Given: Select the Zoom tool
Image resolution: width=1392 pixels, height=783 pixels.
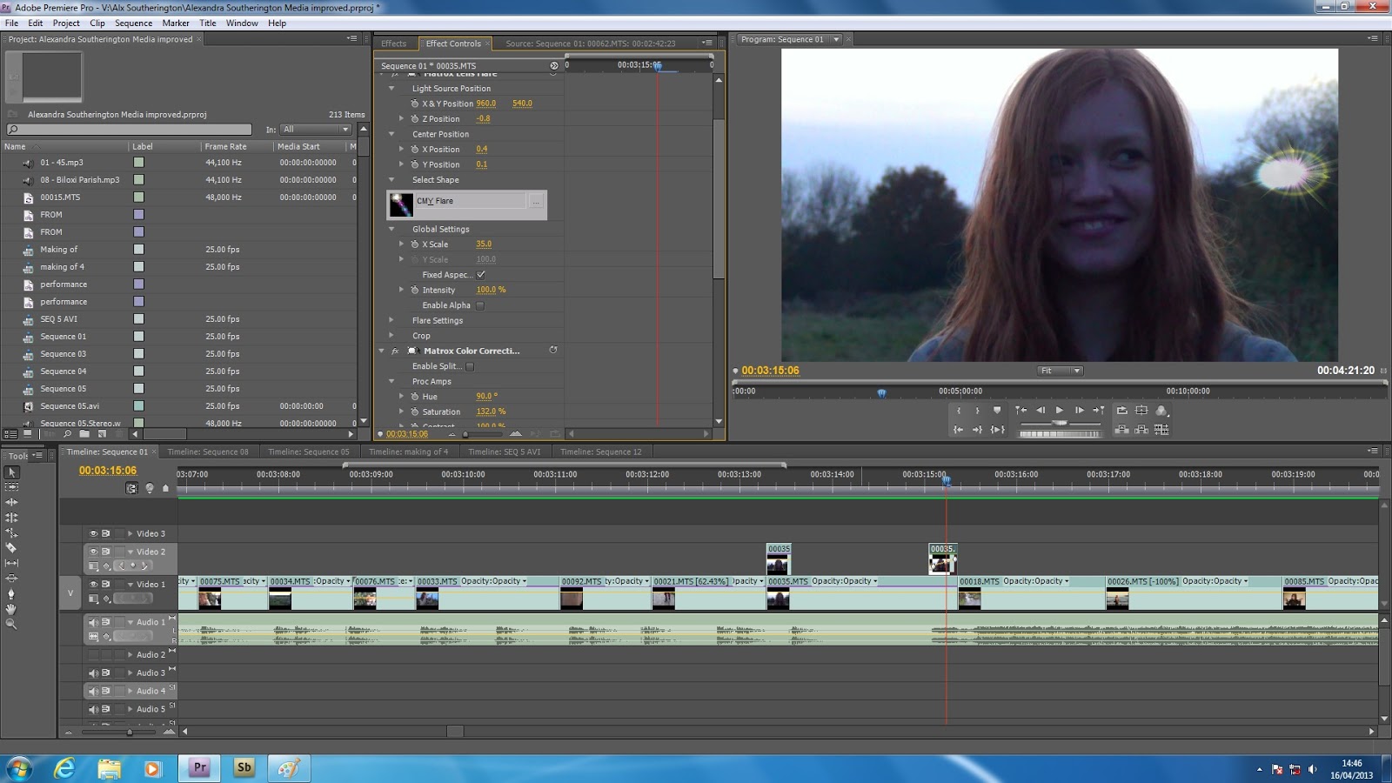Looking at the screenshot, I should tap(11, 624).
